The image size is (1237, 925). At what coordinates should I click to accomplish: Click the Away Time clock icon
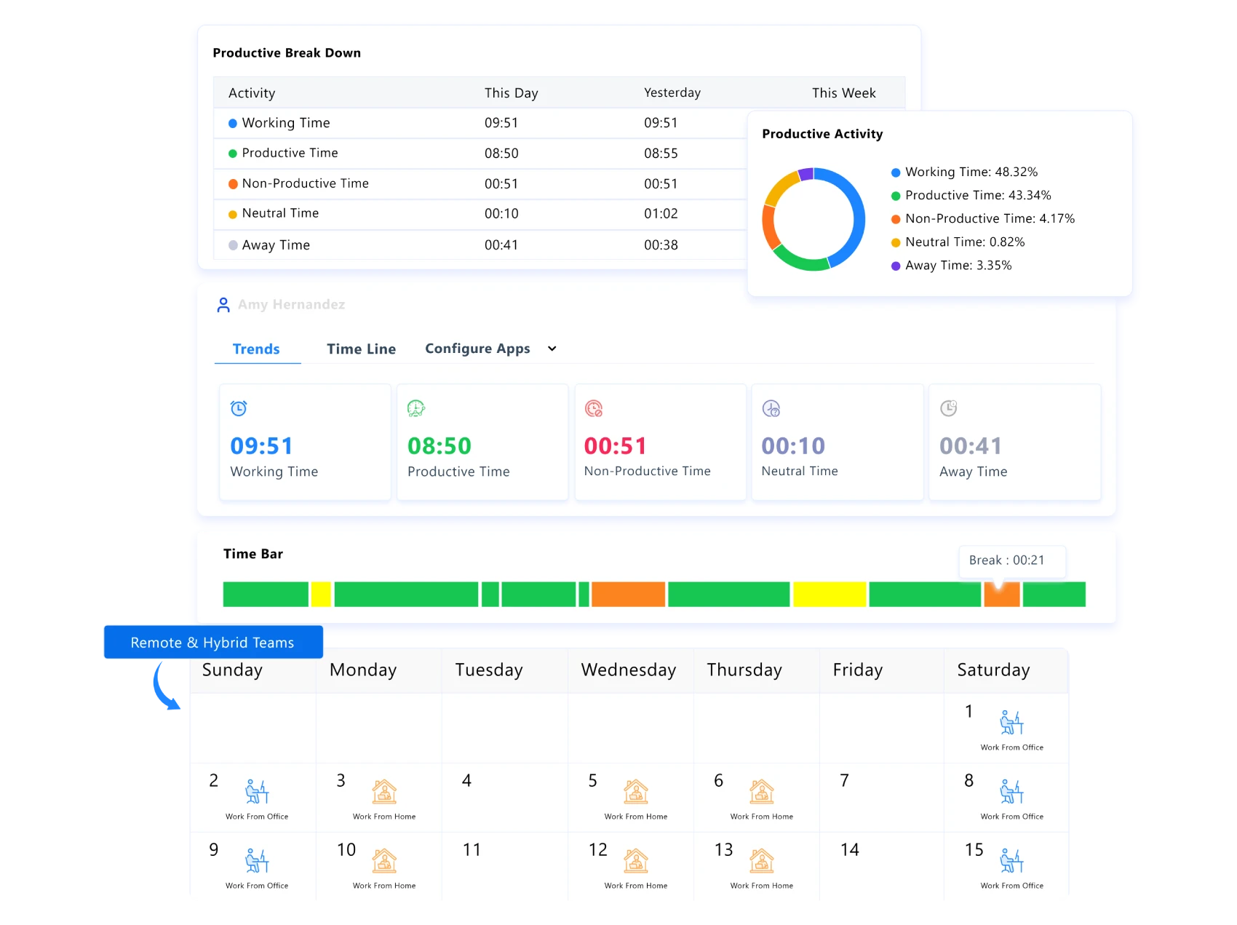948,408
